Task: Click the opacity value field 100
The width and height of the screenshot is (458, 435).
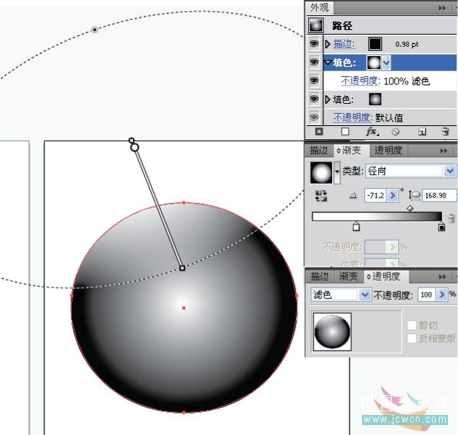Action: pos(426,295)
